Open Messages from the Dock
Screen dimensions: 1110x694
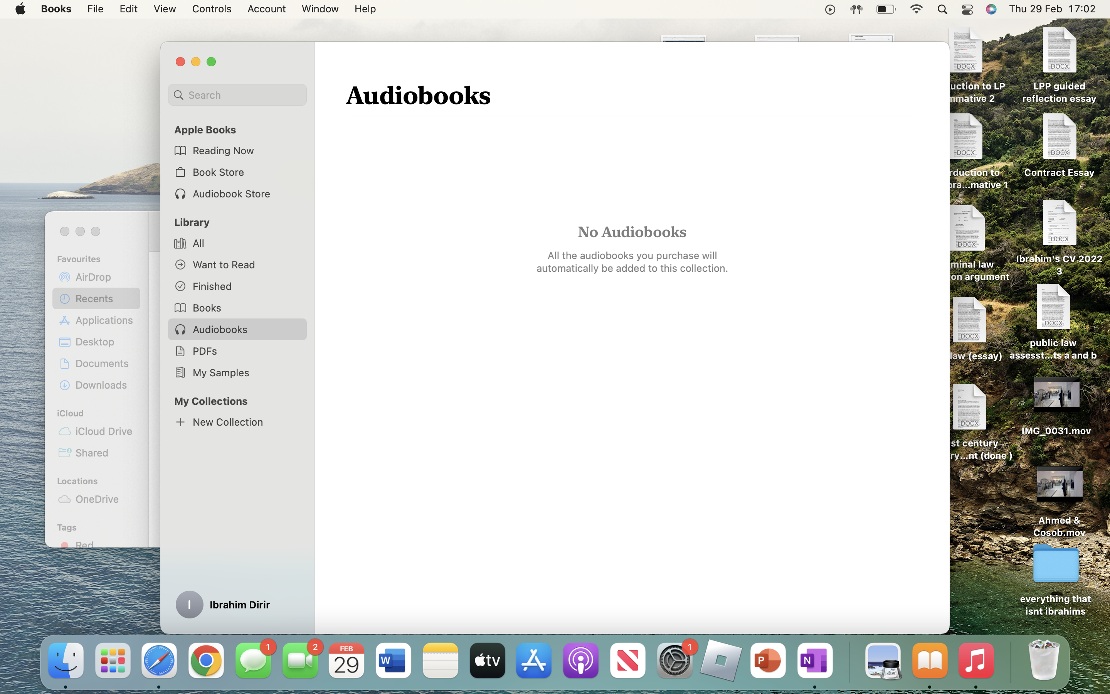click(x=253, y=661)
